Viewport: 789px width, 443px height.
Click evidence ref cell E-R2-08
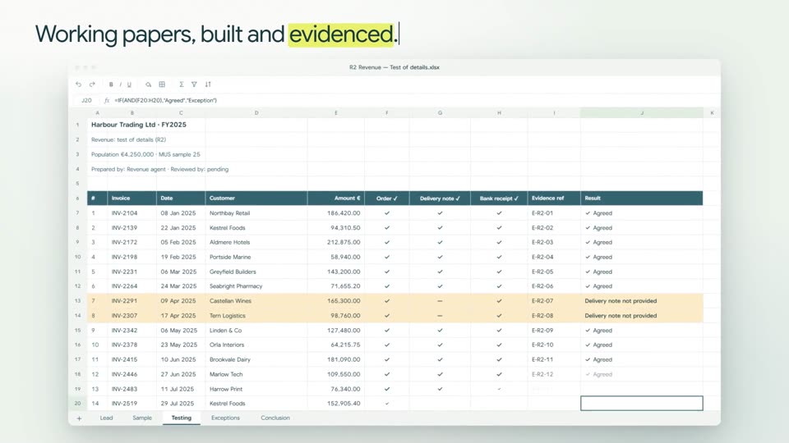point(554,316)
